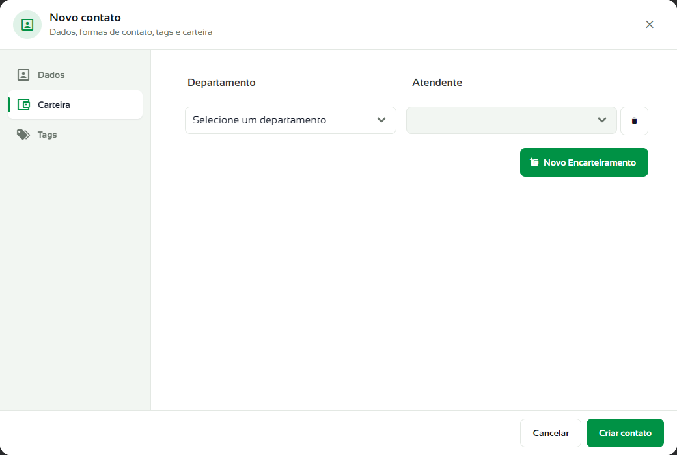Click Criar contato button
Image resolution: width=677 pixels, height=455 pixels.
click(x=625, y=433)
